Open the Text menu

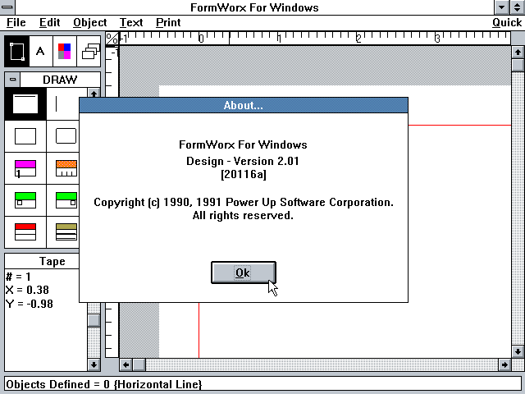pyautogui.click(x=131, y=22)
